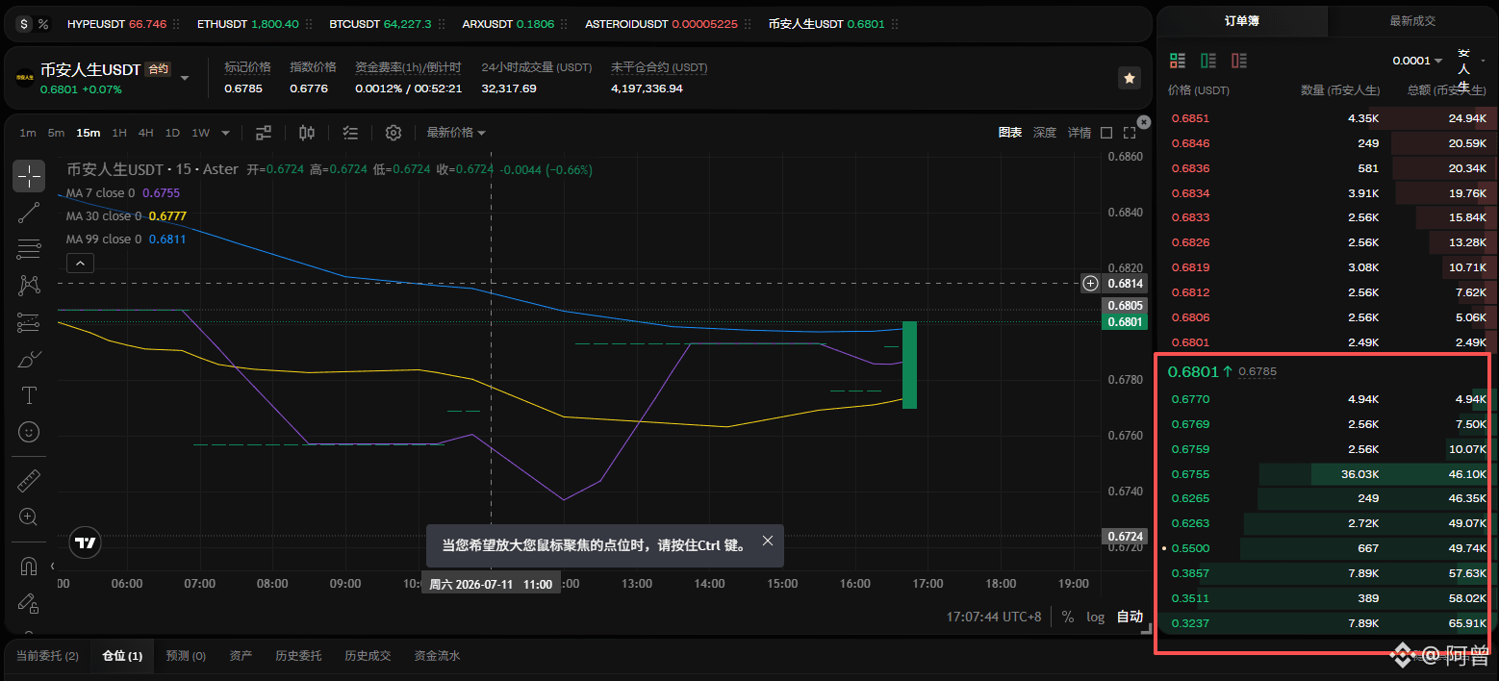Show buy orders only view
This screenshot has width=1499, height=681.
[1208, 61]
